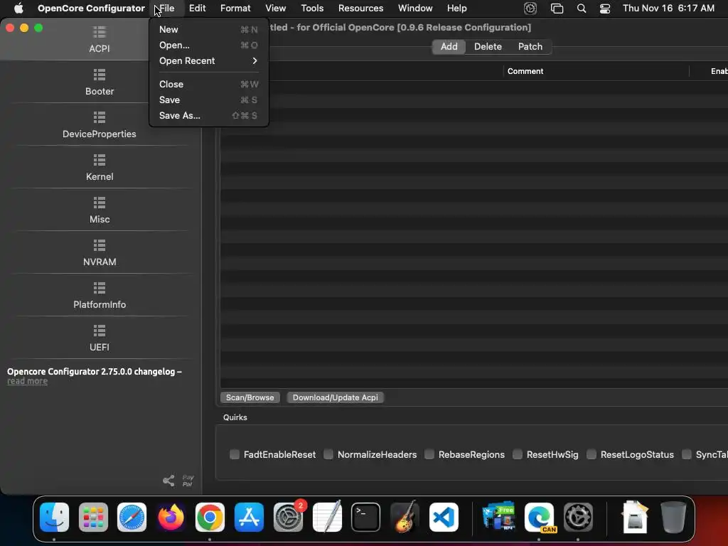The height and width of the screenshot is (546, 728).
Task: Open the Tools menu
Action: 312,9
